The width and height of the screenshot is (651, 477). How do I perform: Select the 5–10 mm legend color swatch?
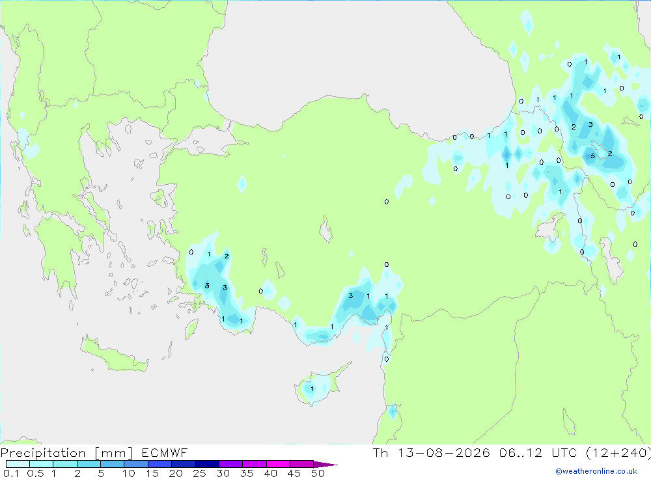pyautogui.click(x=113, y=464)
